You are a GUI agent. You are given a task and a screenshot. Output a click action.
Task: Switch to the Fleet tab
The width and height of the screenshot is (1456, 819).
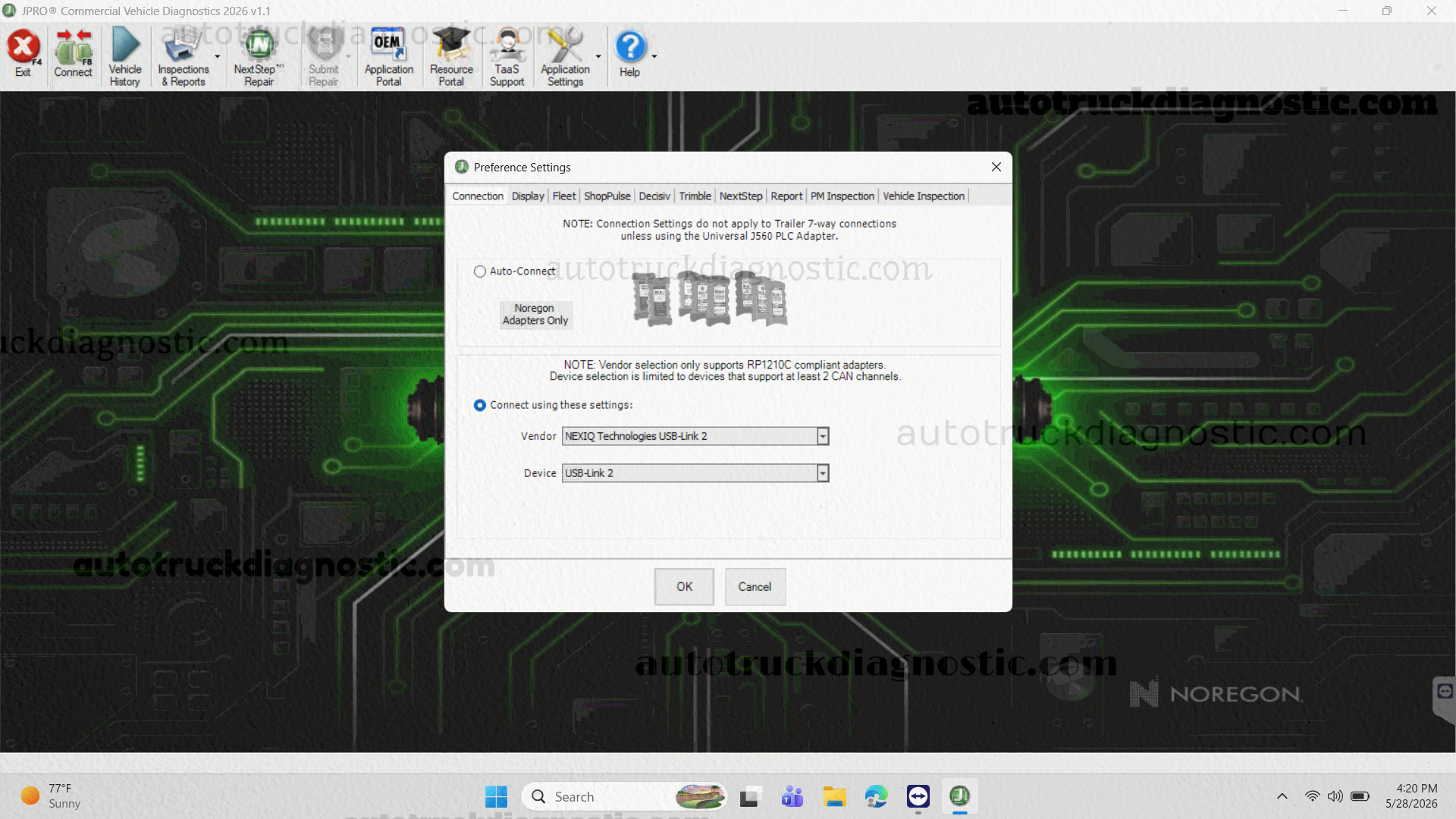pyautogui.click(x=564, y=196)
